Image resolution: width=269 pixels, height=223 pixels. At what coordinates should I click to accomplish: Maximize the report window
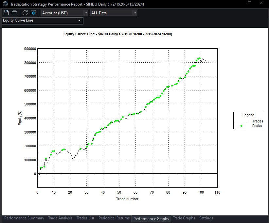[250, 3]
